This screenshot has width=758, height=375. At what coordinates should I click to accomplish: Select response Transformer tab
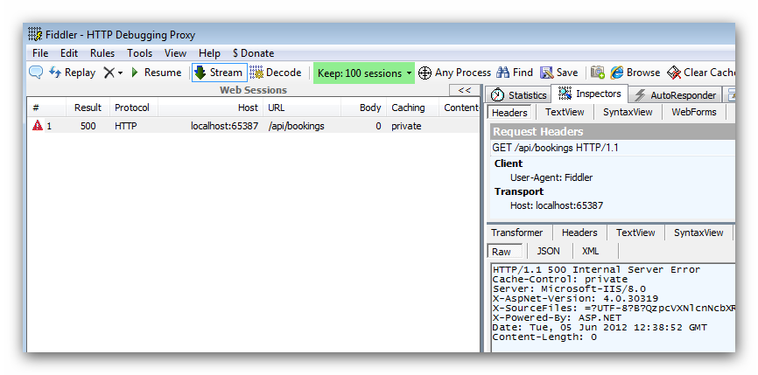click(516, 233)
